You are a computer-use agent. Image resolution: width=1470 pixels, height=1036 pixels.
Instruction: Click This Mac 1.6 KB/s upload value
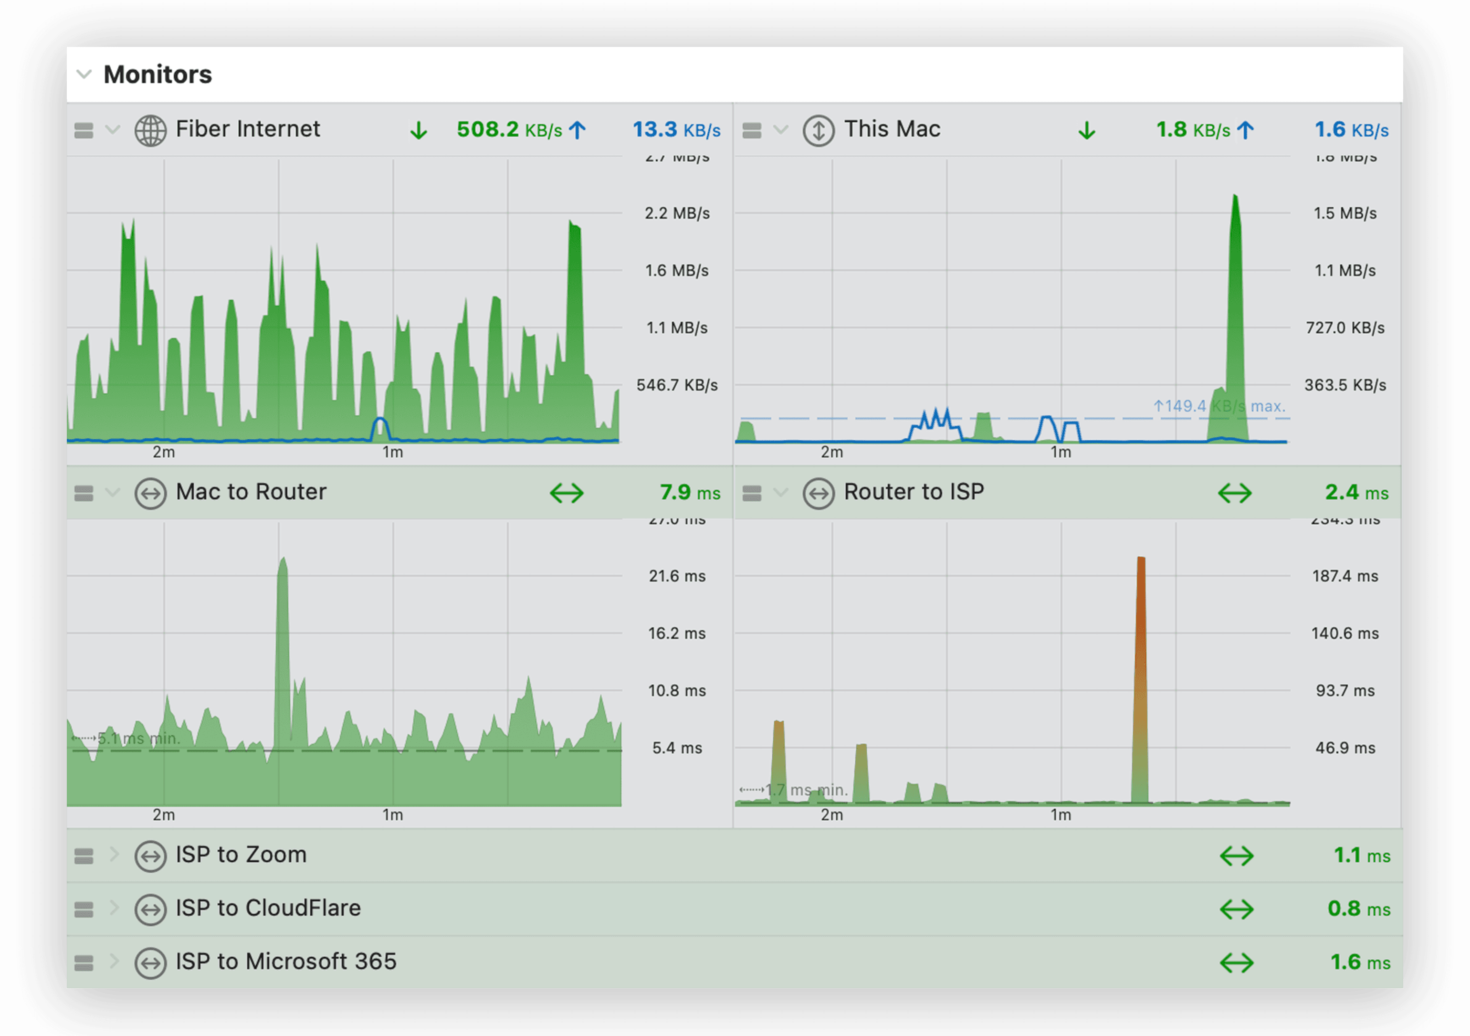point(1352,130)
